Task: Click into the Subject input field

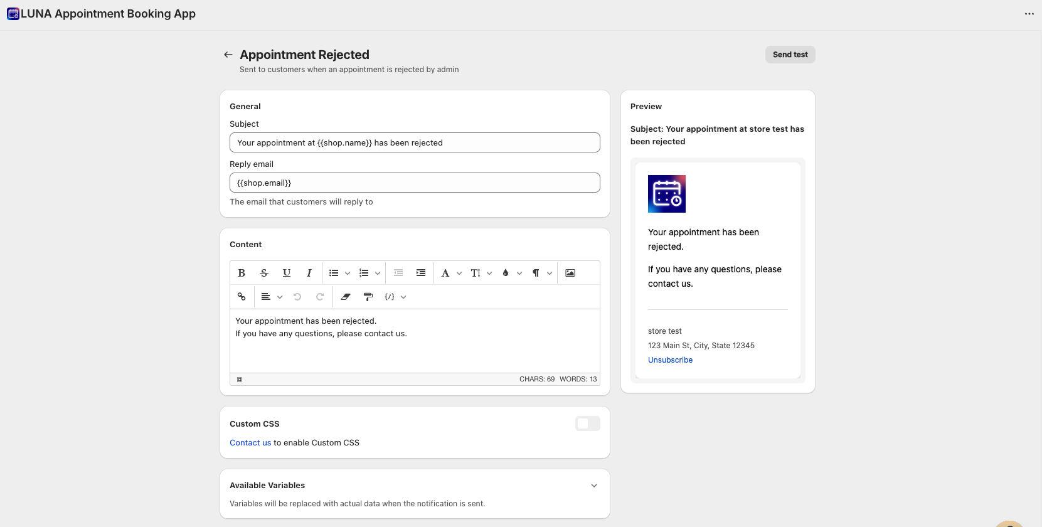Action: click(415, 142)
